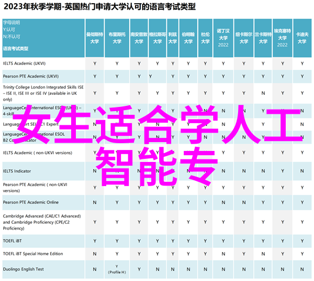The width and height of the screenshot is (314, 281).
Task: Click the 'N:不认可' legend text
Action: (12, 37)
